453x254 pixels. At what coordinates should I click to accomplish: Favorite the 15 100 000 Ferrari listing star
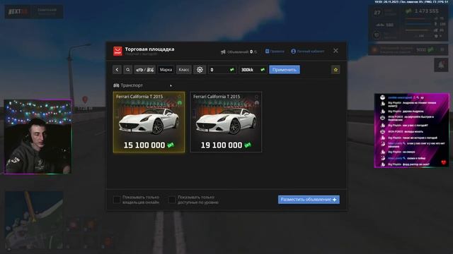pos(179,97)
